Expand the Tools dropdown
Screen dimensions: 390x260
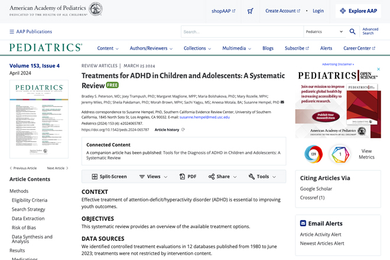[262, 177]
